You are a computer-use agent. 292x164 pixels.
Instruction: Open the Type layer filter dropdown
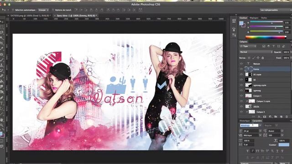click(248, 46)
